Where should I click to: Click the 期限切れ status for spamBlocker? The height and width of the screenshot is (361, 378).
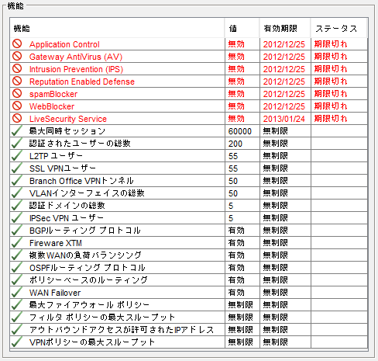[331, 94]
